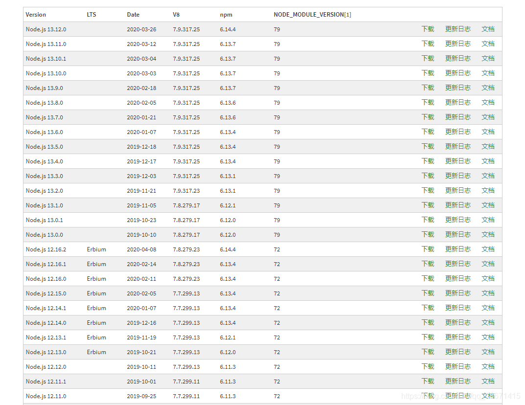Download Node.js 12.14.0
The height and width of the screenshot is (405, 525).
428,323
